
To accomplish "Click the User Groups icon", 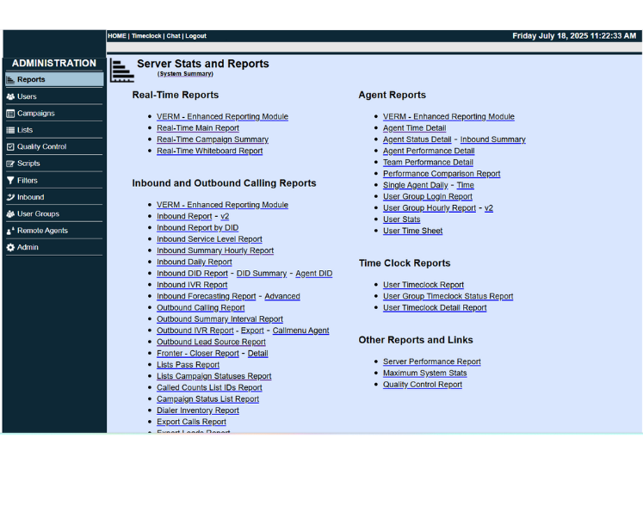I will [10, 213].
